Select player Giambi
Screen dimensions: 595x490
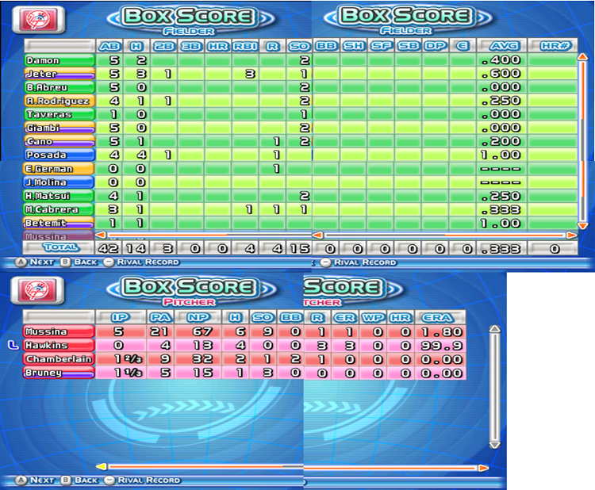(59, 128)
